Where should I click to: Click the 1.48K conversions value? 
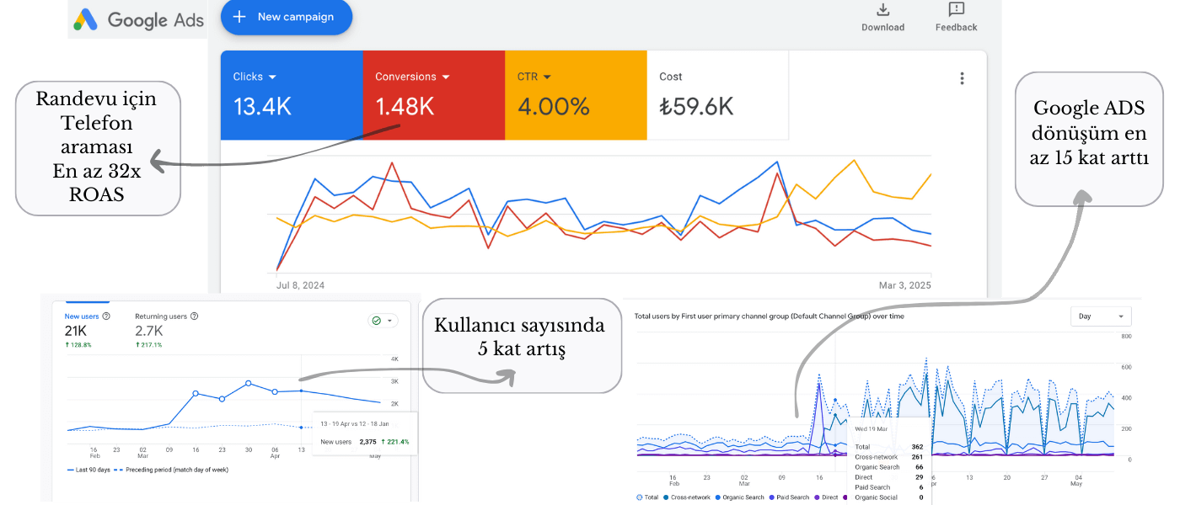(x=405, y=106)
